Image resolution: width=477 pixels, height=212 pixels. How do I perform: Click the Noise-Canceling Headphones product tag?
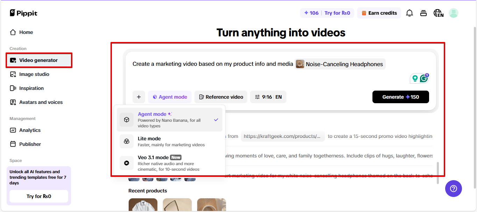point(340,64)
